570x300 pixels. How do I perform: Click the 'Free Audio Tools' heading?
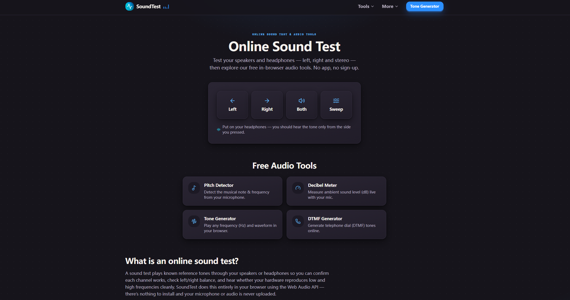click(284, 166)
